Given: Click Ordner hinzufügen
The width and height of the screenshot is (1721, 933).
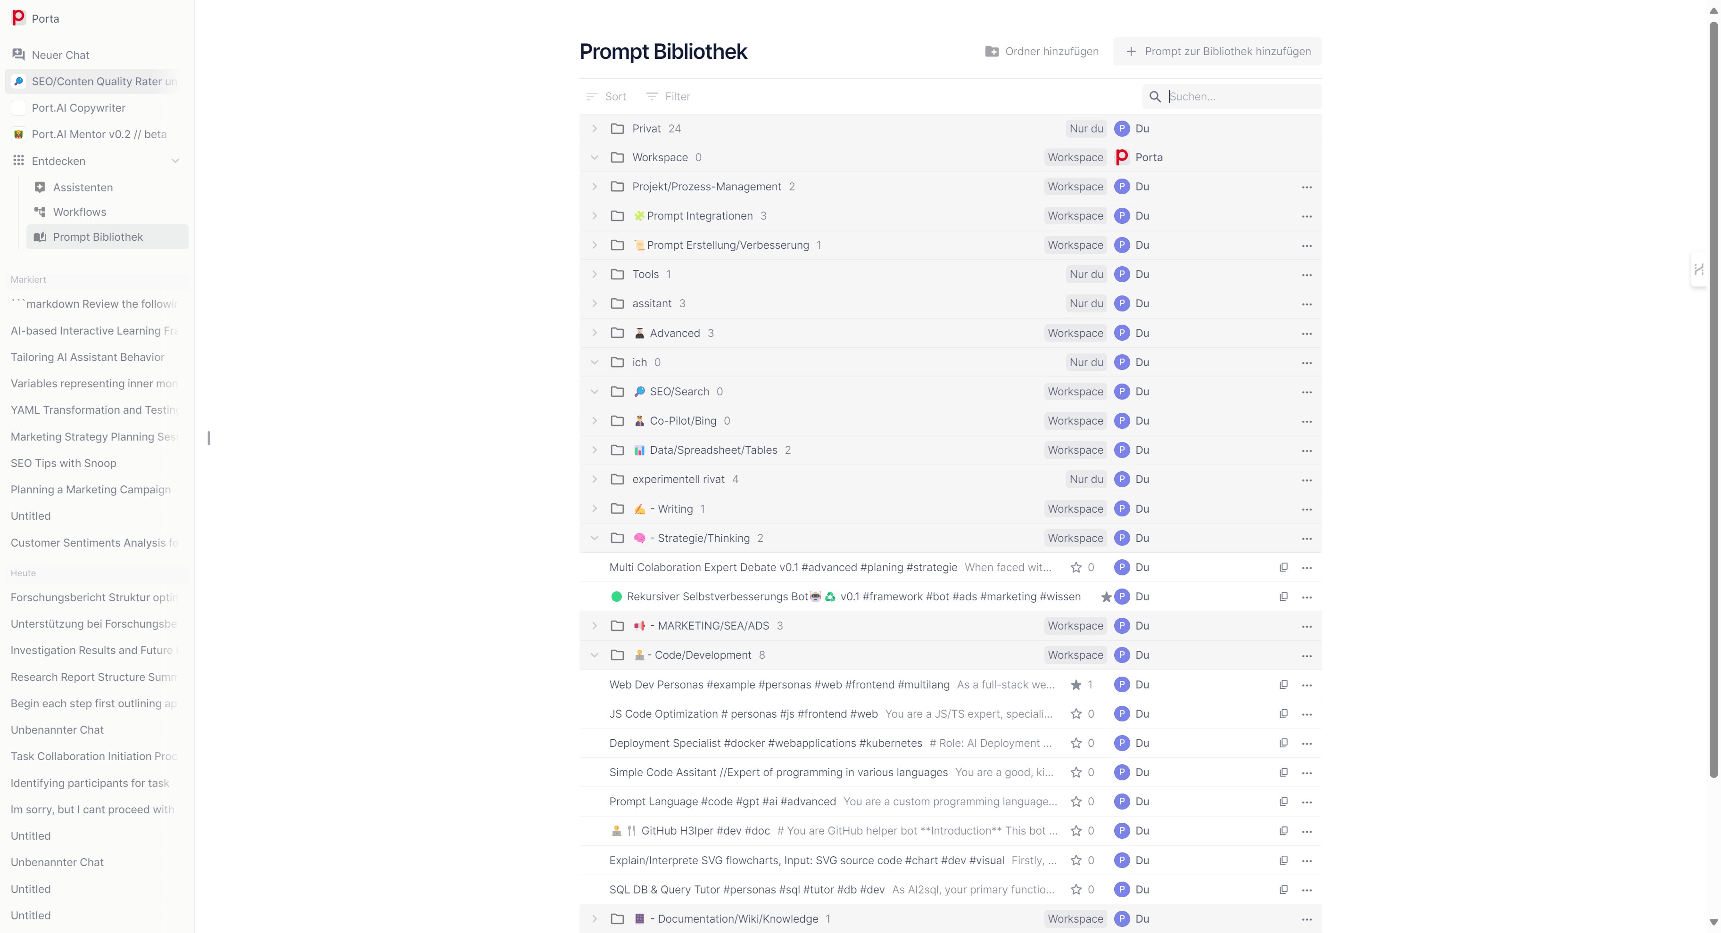Looking at the screenshot, I should (1041, 51).
